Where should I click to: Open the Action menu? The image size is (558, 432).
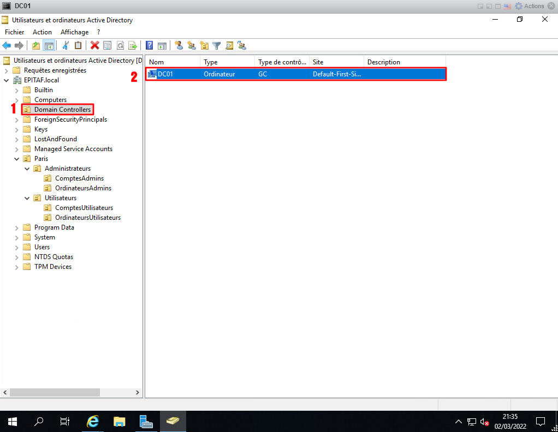click(x=42, y=32)
